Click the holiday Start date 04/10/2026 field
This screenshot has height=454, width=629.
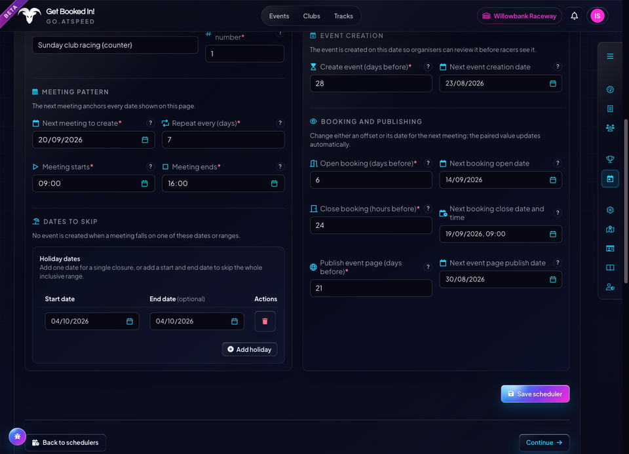(92, 321)
